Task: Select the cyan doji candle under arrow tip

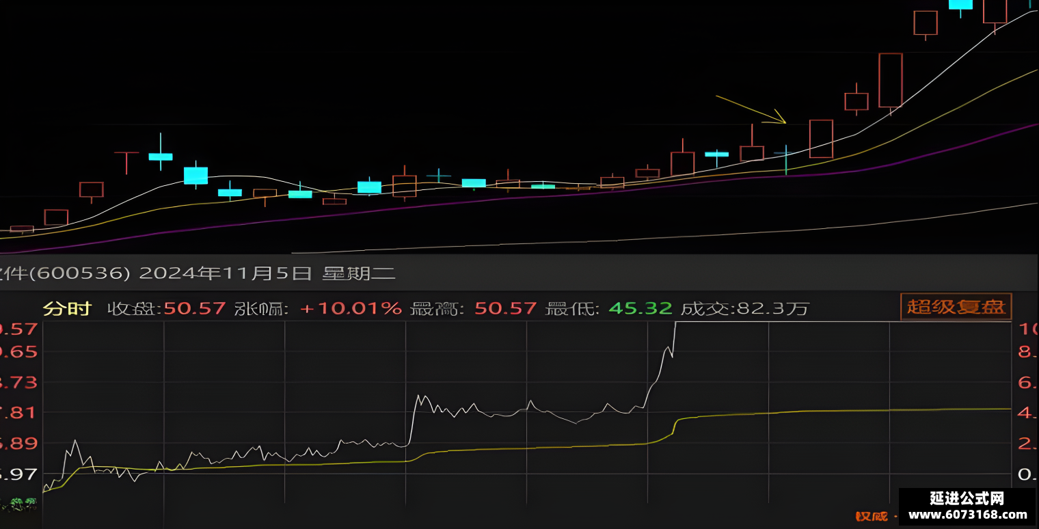Action: tap(786, 159)
